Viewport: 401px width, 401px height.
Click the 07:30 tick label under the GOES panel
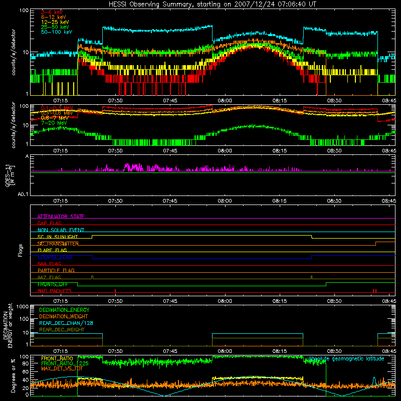[115, 201]
